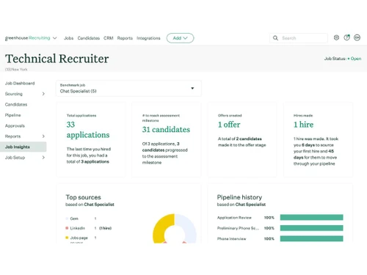Image resolution: width=367 pixels, height=275 pixels.
Task: Click the Application Review progress bar
Action: tap(311, 217)
